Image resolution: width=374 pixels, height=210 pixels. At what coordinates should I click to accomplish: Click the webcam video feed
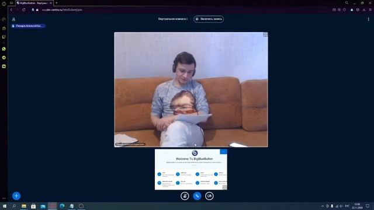click(191, 89)
